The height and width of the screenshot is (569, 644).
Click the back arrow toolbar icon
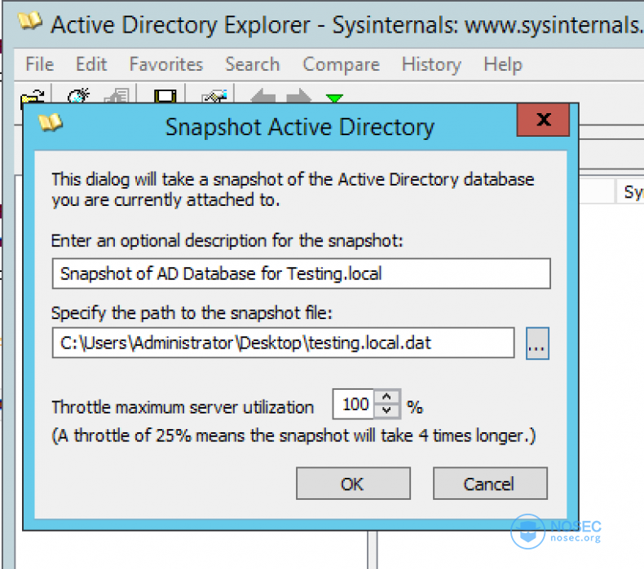pos(262,96)
